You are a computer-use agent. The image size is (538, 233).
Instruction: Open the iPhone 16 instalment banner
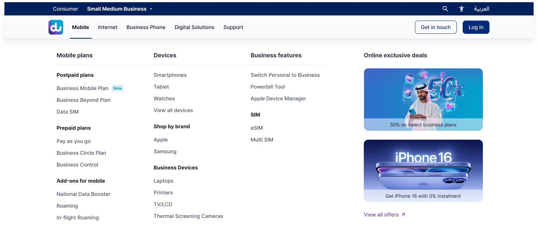coord(423,171)
